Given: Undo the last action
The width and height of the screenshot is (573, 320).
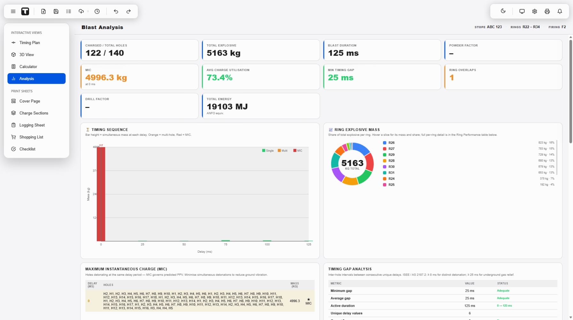Looking at the screenshot, I should (x=116, y=11).
